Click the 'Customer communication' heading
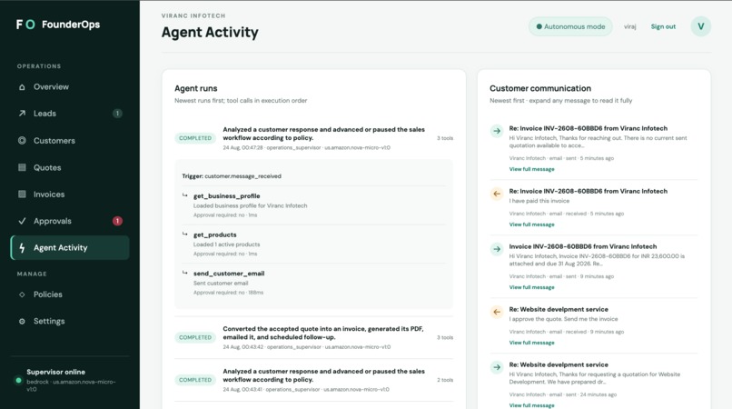Image resolution: width=732 pixels, height=409 pixels. click(540, 88)
